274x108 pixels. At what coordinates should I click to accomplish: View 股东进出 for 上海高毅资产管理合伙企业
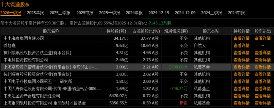[x=263, y=67]
